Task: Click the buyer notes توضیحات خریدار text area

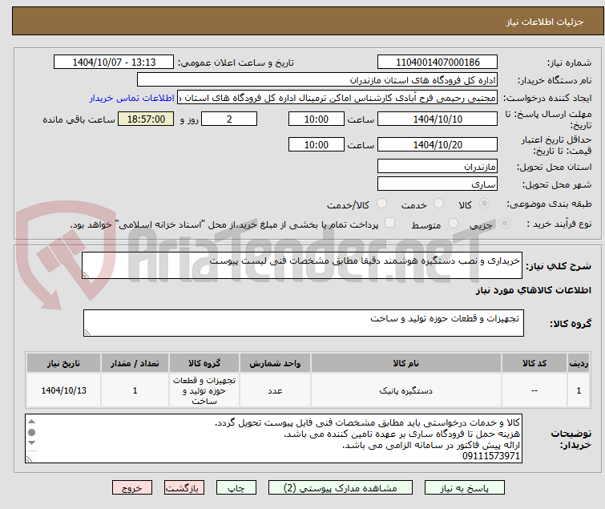Action: pos(273,438)
